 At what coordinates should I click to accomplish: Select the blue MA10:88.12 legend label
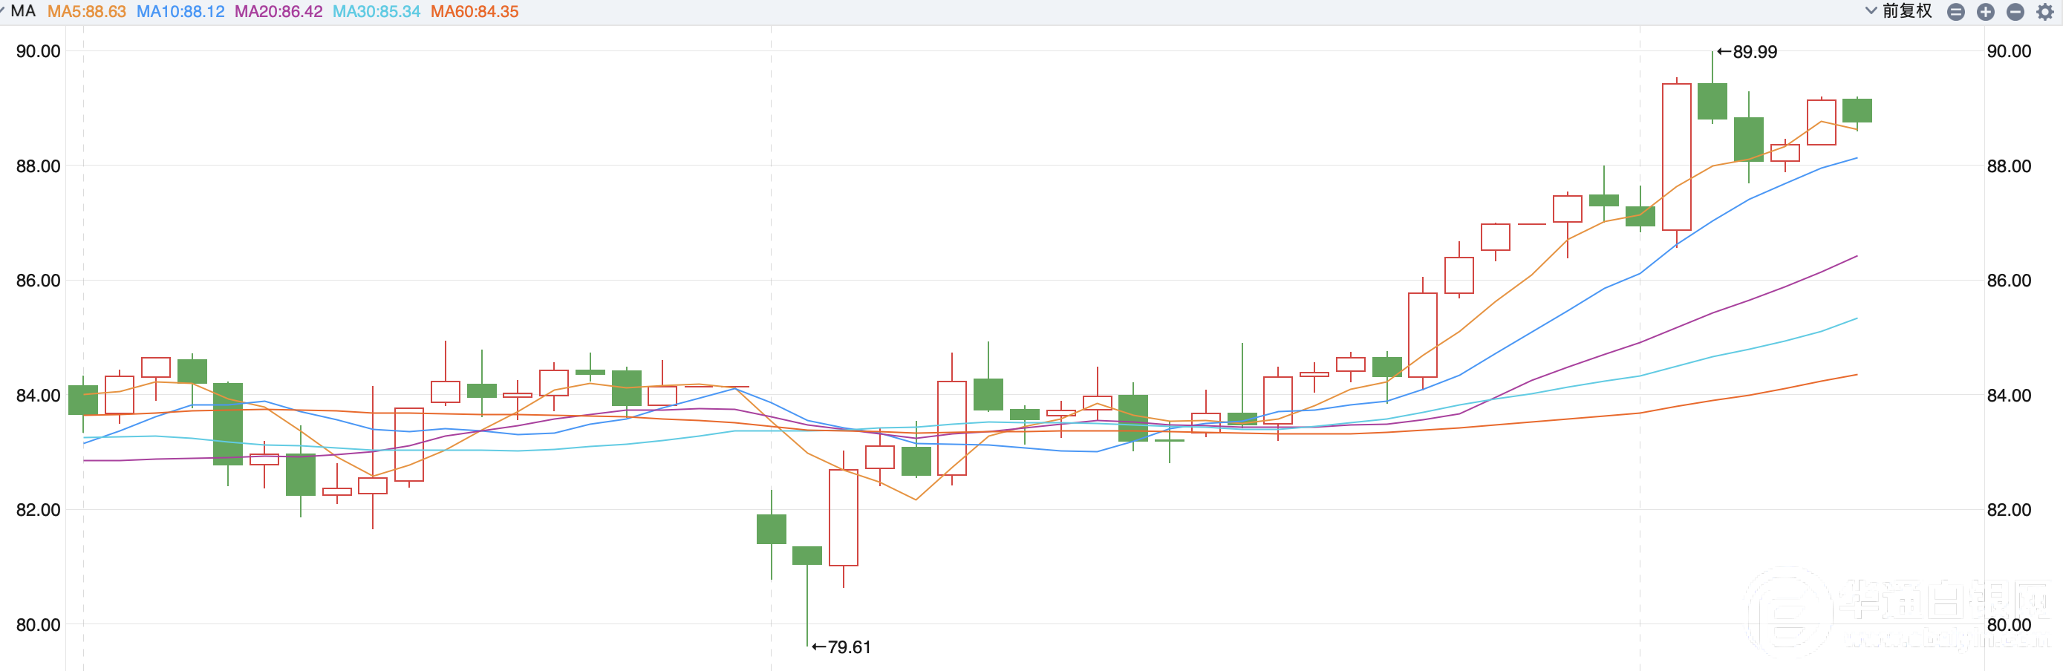(180, 12)
